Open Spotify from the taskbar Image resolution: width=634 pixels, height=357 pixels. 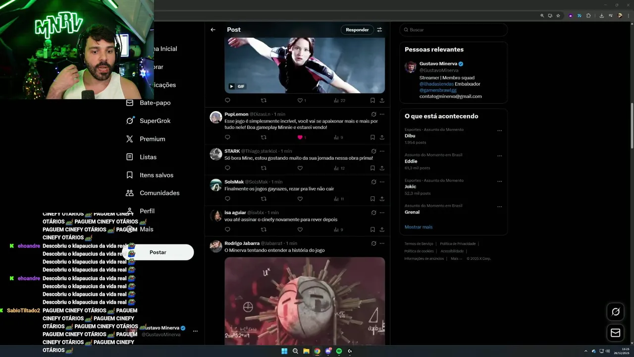[339, 351]
